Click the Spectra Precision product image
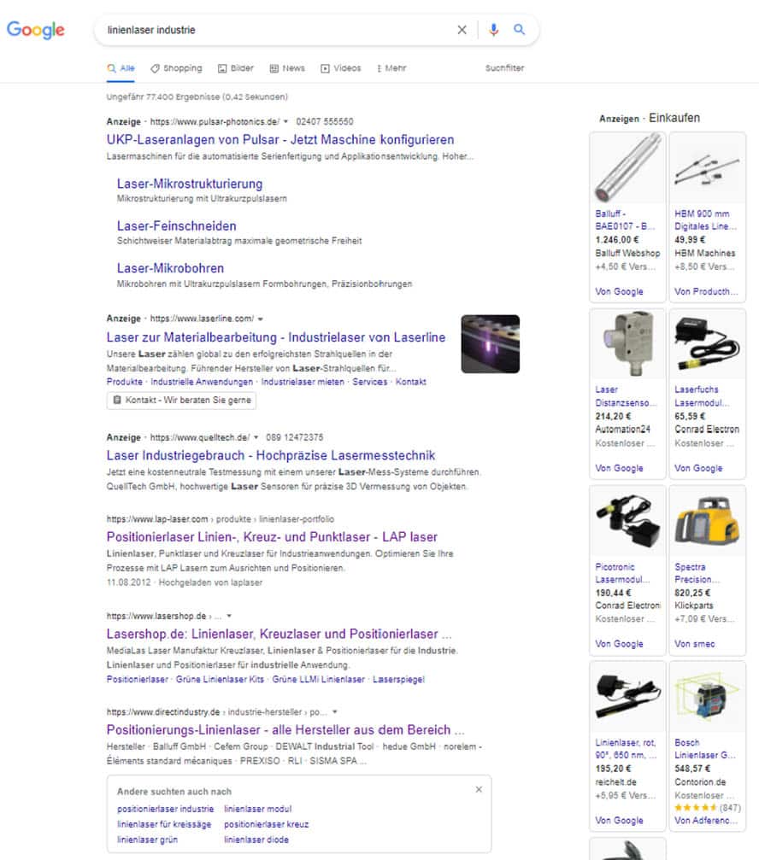The height and width of the screenshot is (860, 759). coord(708,520)
